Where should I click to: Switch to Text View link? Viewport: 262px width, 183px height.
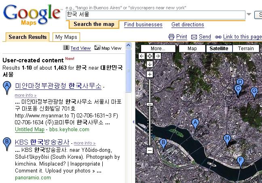coord(80,48)
